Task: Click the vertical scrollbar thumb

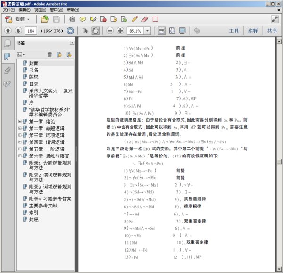Action: [x=279, y=161]
